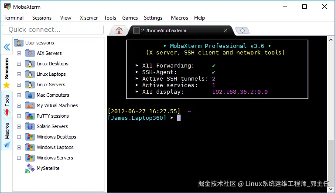Screen dimensions: 335x193
Task: Expand the Linux Servers tree node
Action: click(x=19, y=85)
